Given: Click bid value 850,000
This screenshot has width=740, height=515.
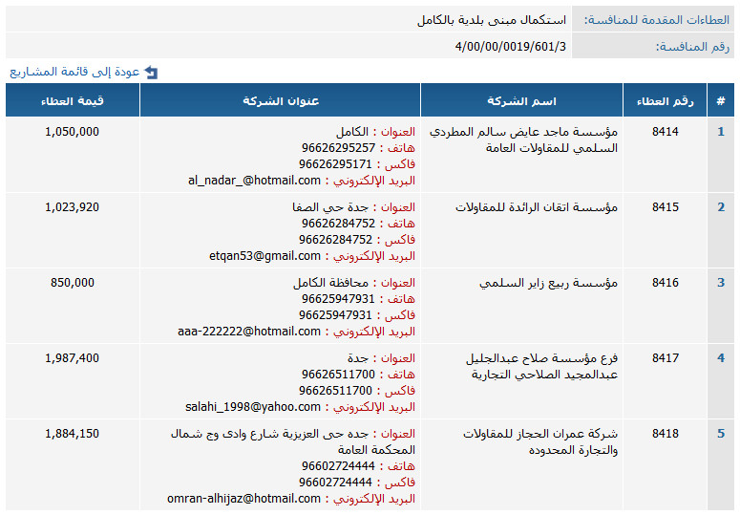Looking at the screenshot, I should click(x=73, y=283).
